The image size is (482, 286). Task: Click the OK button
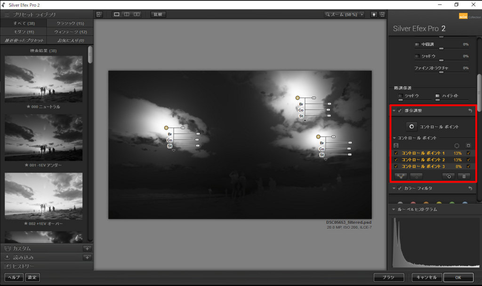coord(458,278)
